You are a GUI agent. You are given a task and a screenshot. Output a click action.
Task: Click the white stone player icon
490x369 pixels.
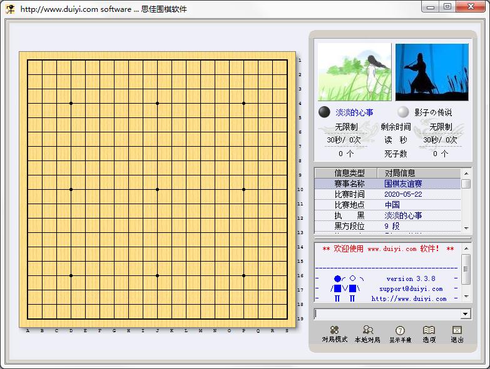pyautogui.click(x=404, y=112)
